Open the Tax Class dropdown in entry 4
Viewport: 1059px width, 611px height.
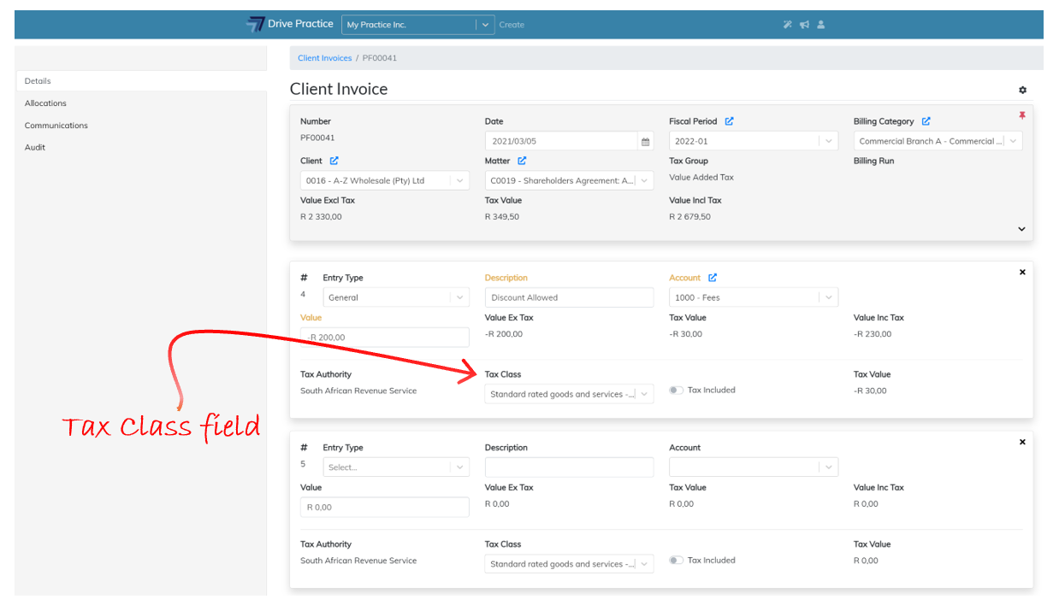pos(569,394)
